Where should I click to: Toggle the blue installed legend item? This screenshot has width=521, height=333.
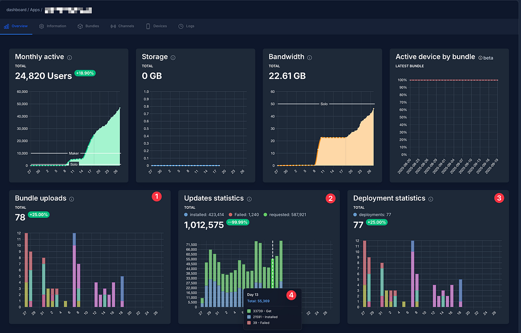(204, 214)
